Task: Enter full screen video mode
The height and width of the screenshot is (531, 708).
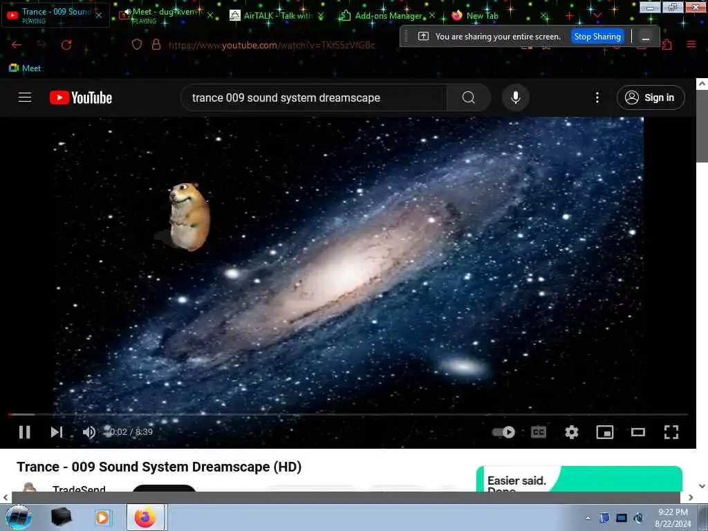Action: 671,432
